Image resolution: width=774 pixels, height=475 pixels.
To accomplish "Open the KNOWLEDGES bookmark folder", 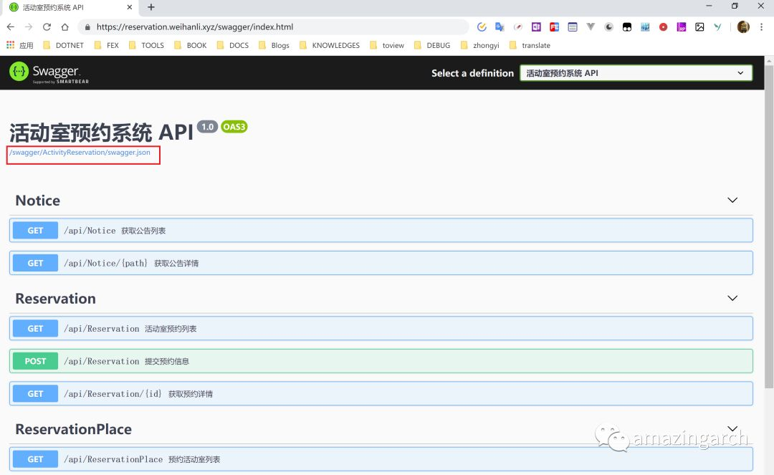I will [330, 45].
